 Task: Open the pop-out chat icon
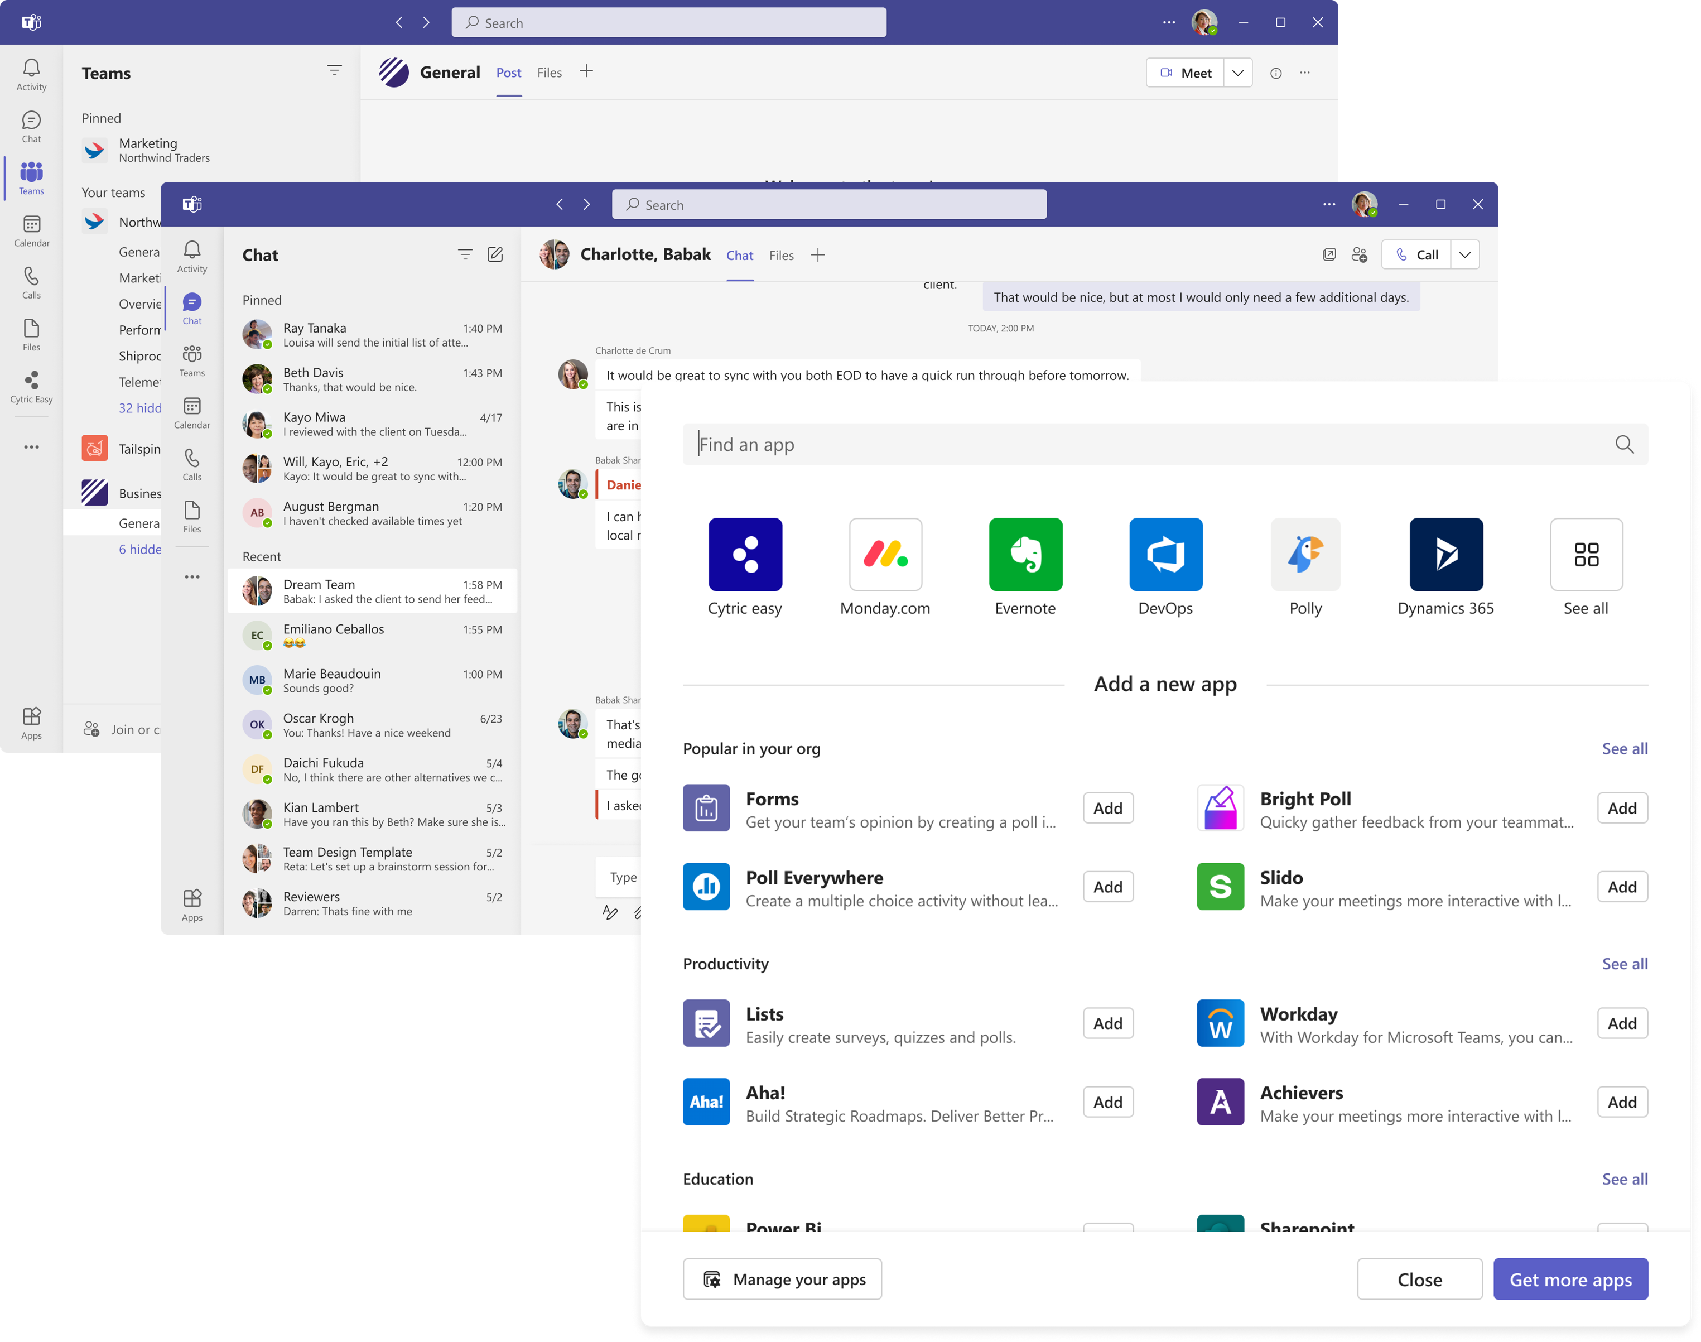pos(1328,254)
